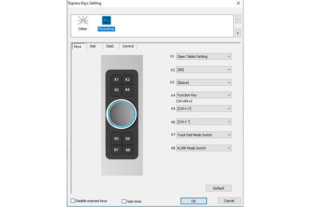Open the K2 [Alt] dropdown
This screenshot has height=207, width=311.
pos(204,70)
